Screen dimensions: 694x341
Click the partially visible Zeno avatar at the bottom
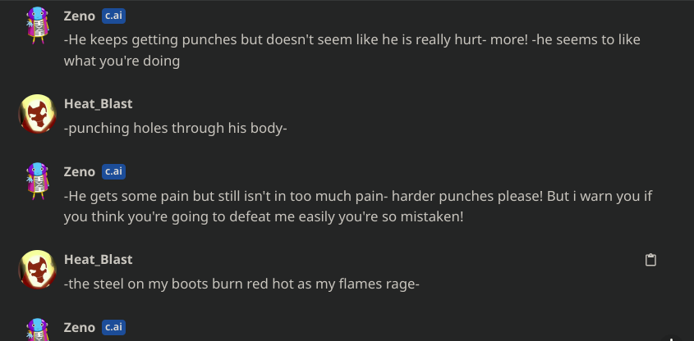(38, 330)
